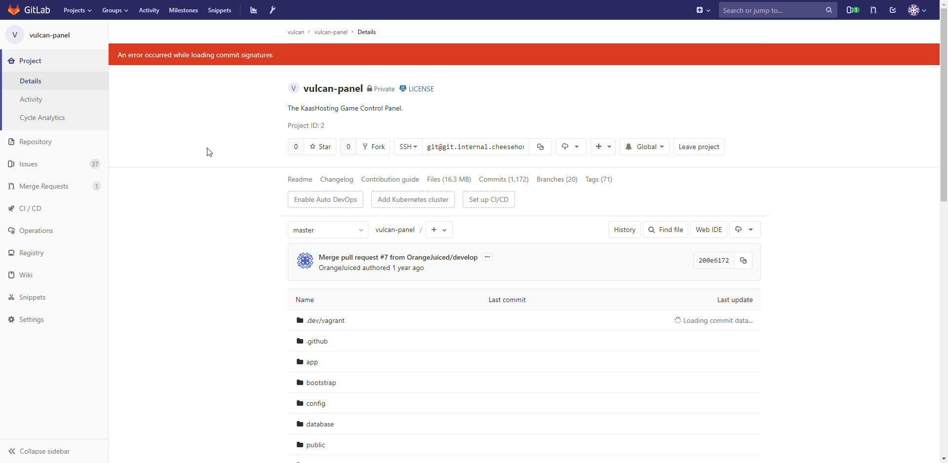Copy the SSH clone URL to clipboard
The image size is (948, 463).
540,147
